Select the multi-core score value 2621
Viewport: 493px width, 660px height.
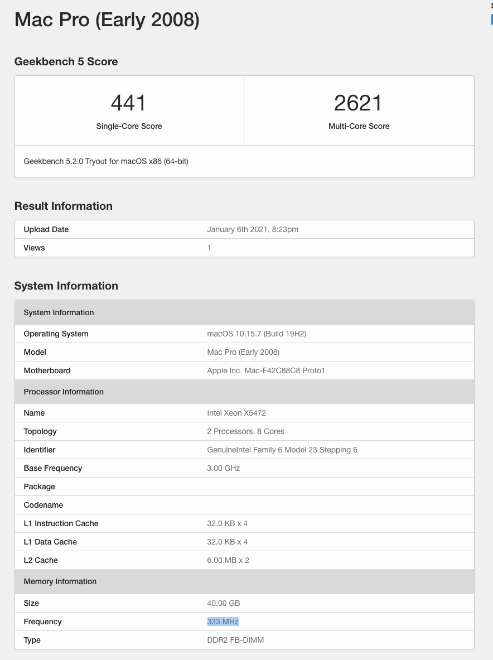(x=359, y=103)
